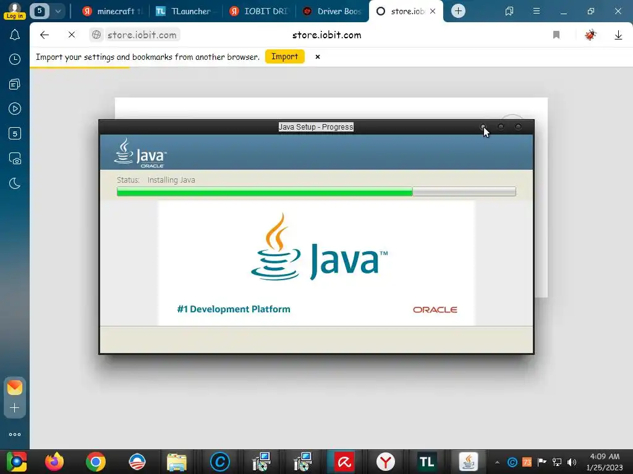Open the mail icon in sidebar
Image resolution: width=633 pixels, height=474 pixels.
[15, 388]
